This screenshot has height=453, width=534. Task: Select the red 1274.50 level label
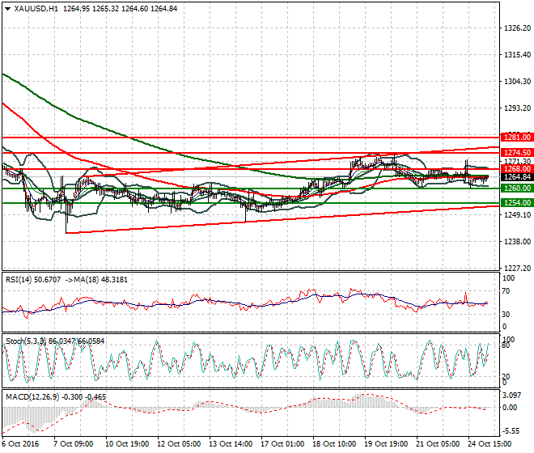(x=517, y=153)
